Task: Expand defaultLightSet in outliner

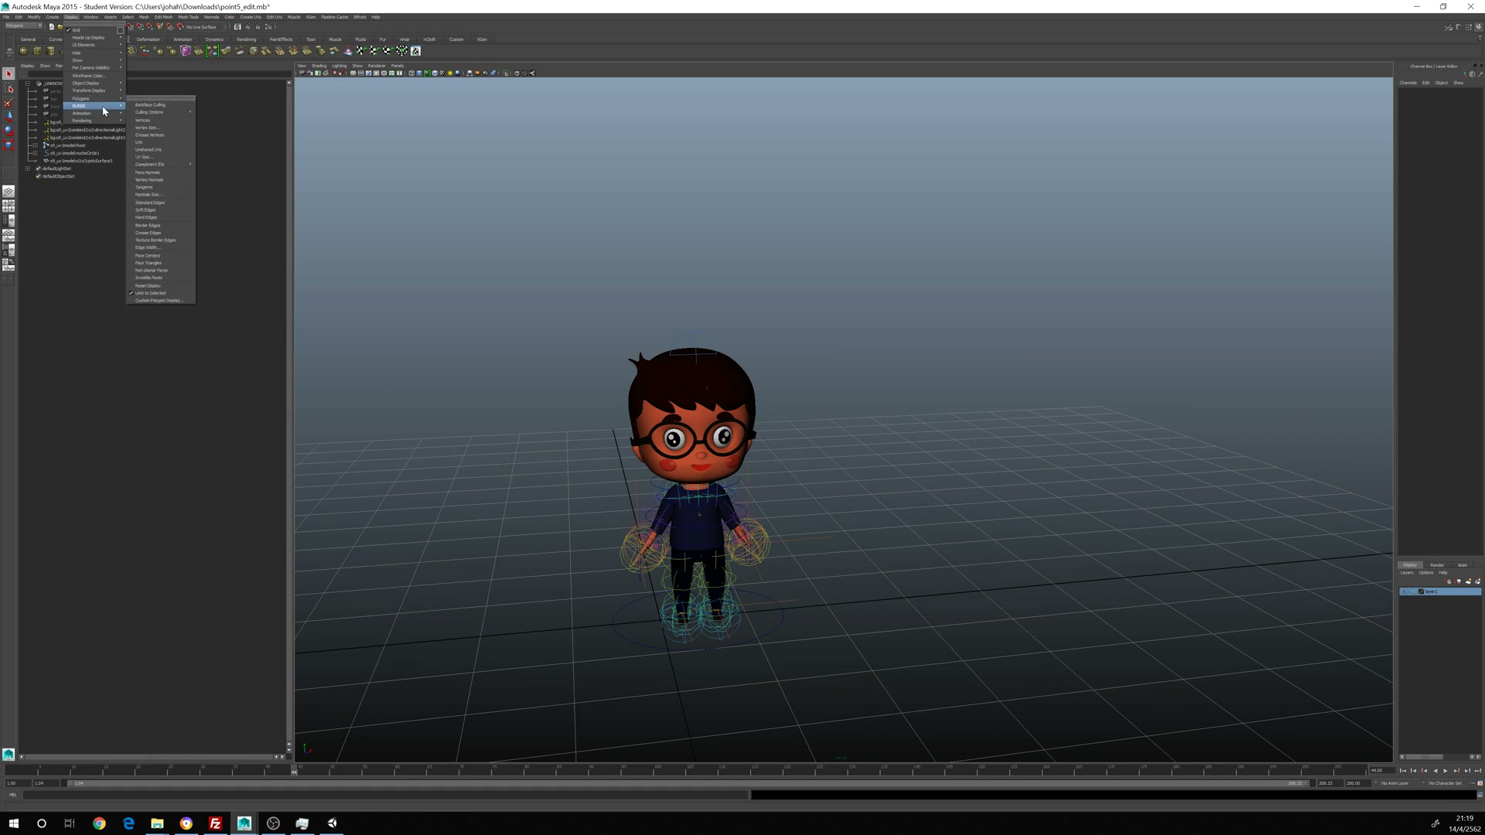Action: [28, 169]
